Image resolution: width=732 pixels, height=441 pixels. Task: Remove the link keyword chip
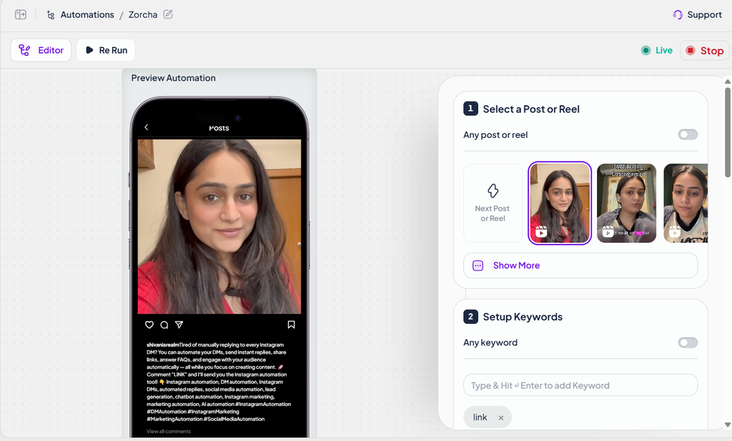(501, 418)
